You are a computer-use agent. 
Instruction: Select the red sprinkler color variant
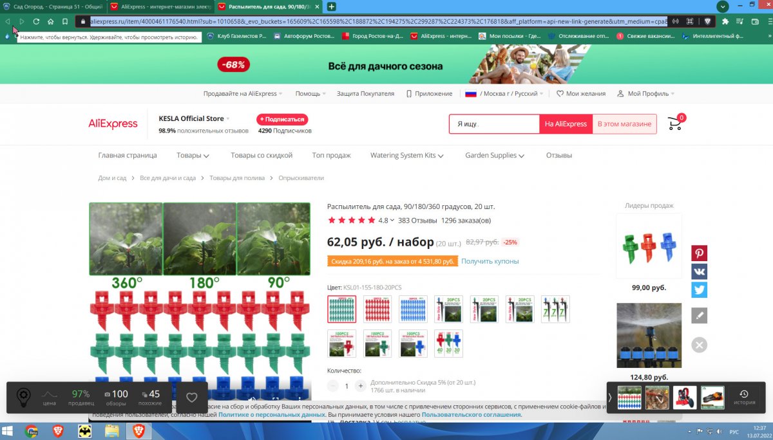tap(377, 309)
